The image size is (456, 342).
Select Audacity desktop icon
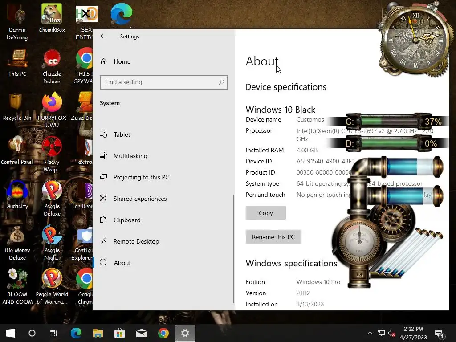point(17,195)
